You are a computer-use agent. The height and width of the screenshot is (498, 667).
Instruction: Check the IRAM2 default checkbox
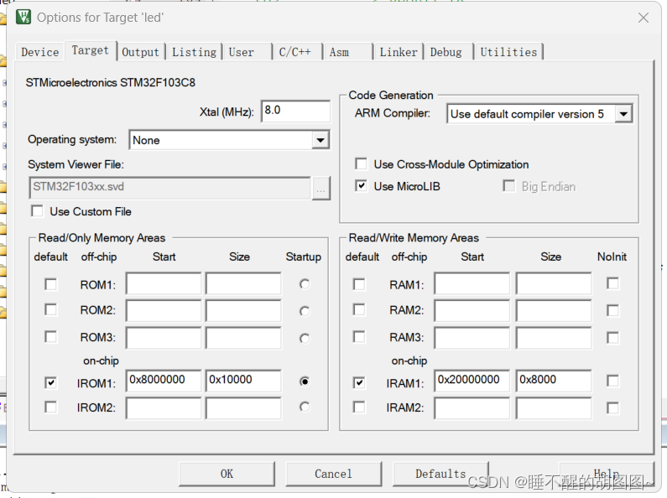[x=359, y=407]
